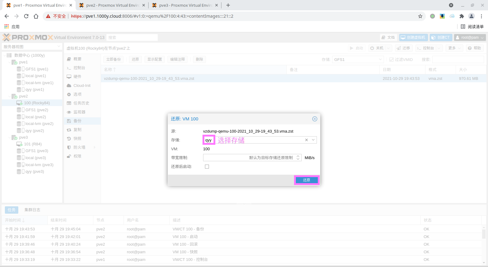Click the 应用 apps shortcut
Screen dimensions: 488x267
click(x=12, y=27)
